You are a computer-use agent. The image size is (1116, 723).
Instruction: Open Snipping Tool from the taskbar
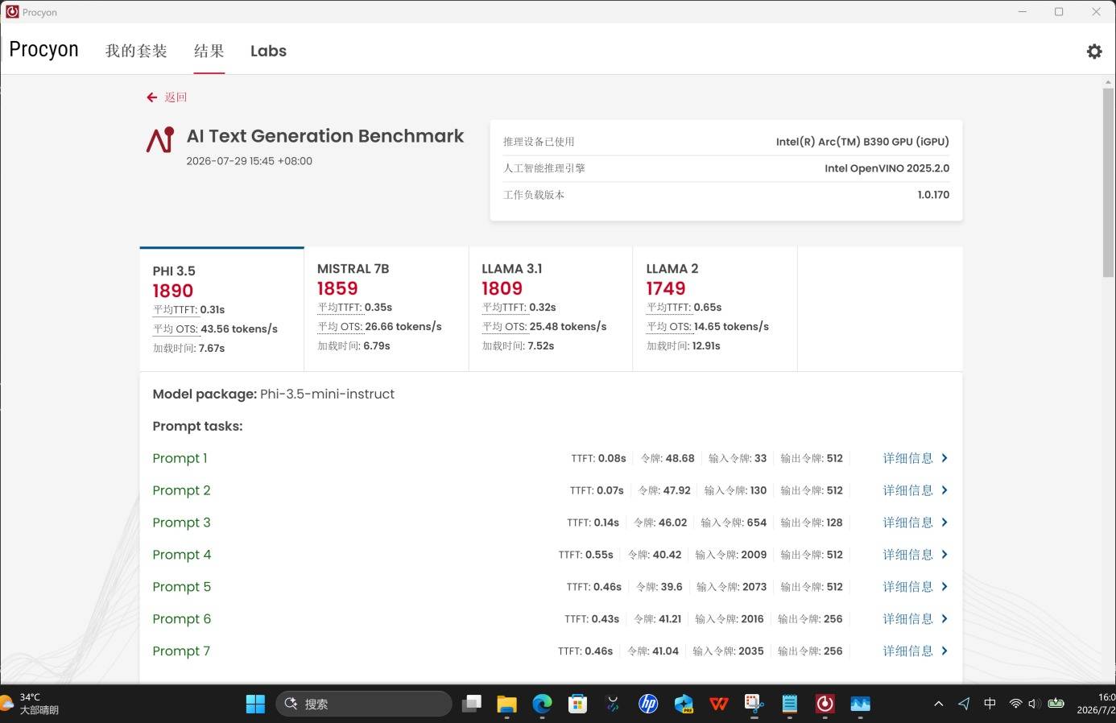tap(754, 704)
